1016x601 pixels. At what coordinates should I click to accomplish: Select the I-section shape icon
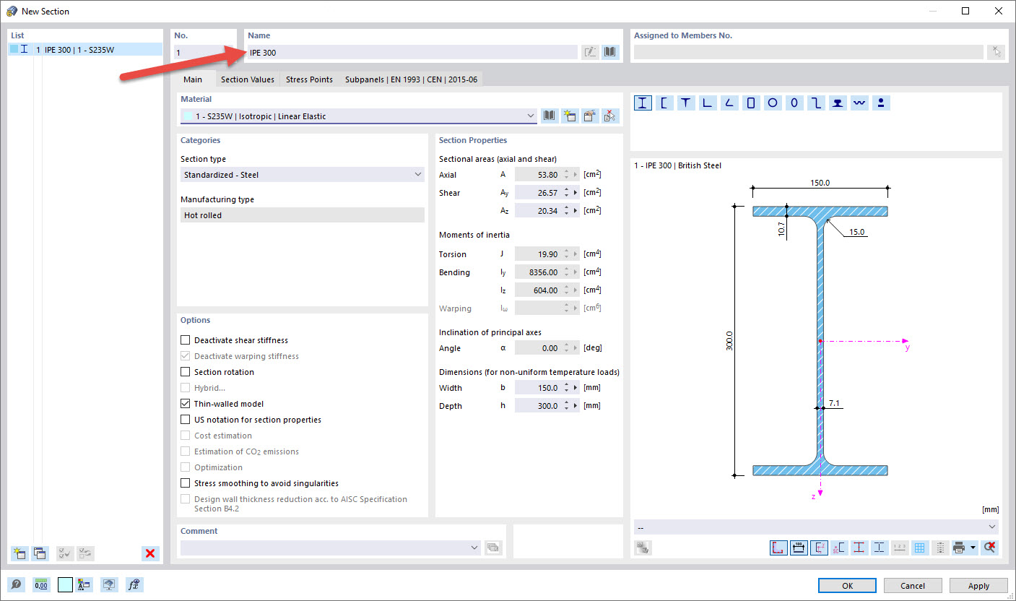coord(642,103)
